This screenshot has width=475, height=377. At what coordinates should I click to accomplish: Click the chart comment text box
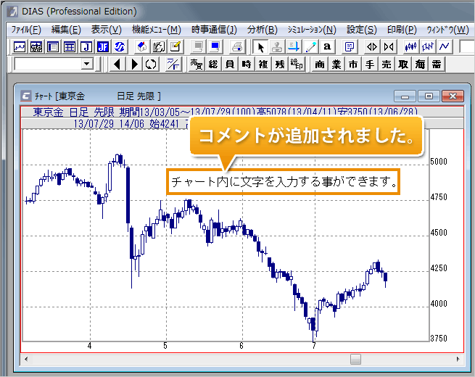click(284, 181)
